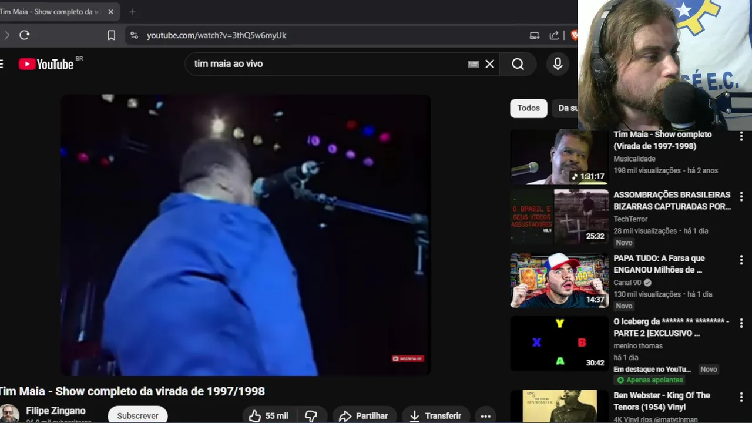The image size is (752, 423).
Task: Open options menu for Ben Webster video
Action: click(x=741, y=397)
